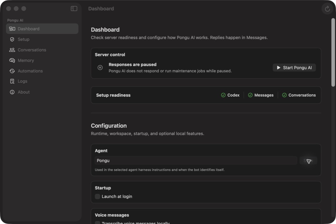336x224 pixels.
Task: Start Pongu AI server
Action: [294, 68]
